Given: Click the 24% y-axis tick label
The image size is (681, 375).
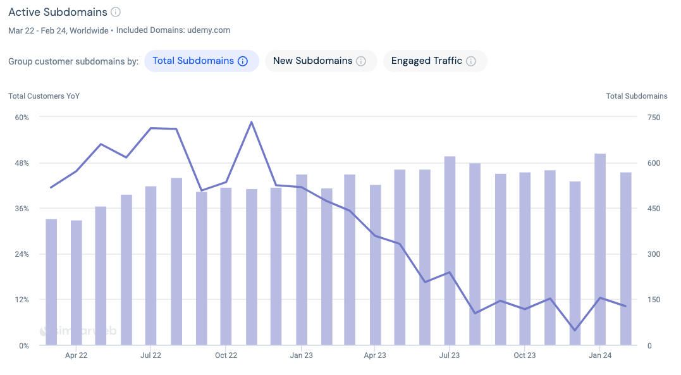Looking at the screenshot, I should coord(21,254).
